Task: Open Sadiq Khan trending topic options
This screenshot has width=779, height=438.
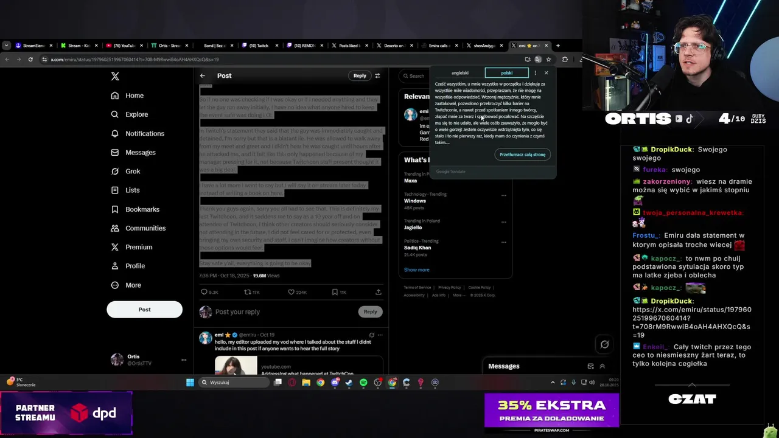Action: [503, 242]
